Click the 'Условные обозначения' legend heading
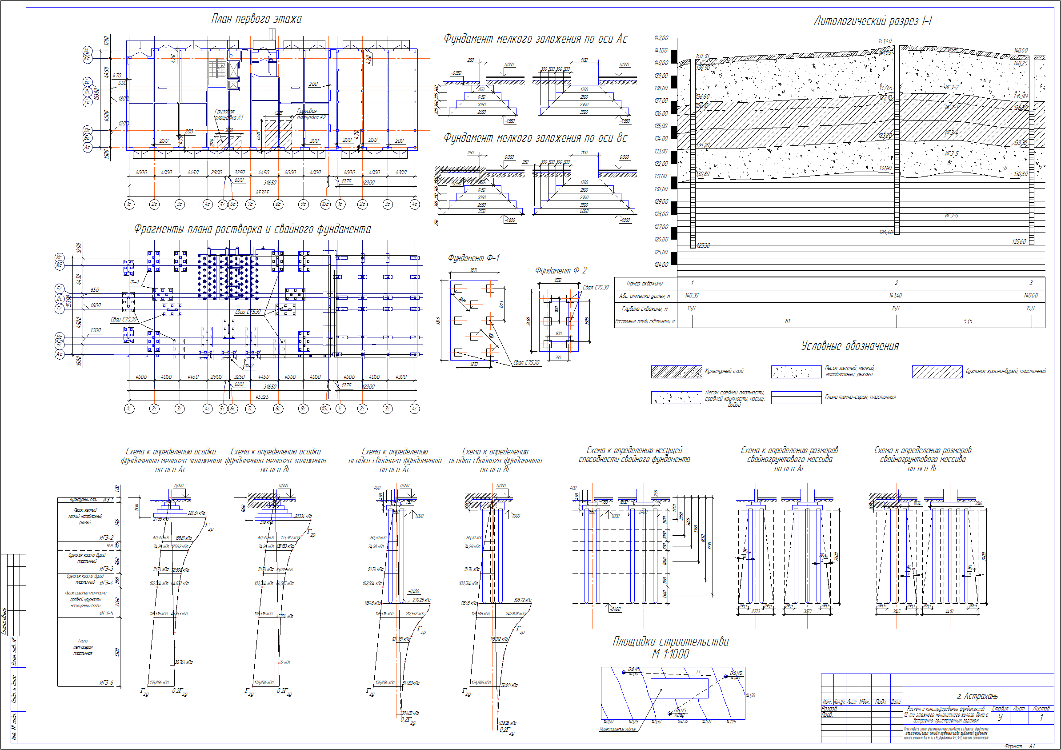The width and height of the screenshot is (1061, 750). tap(850, 346)
